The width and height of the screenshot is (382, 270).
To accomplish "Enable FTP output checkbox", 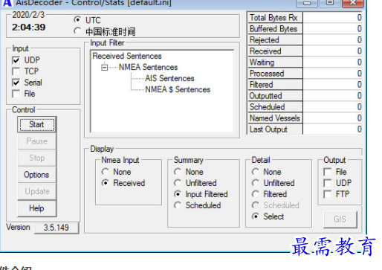I will pos(328,194).
